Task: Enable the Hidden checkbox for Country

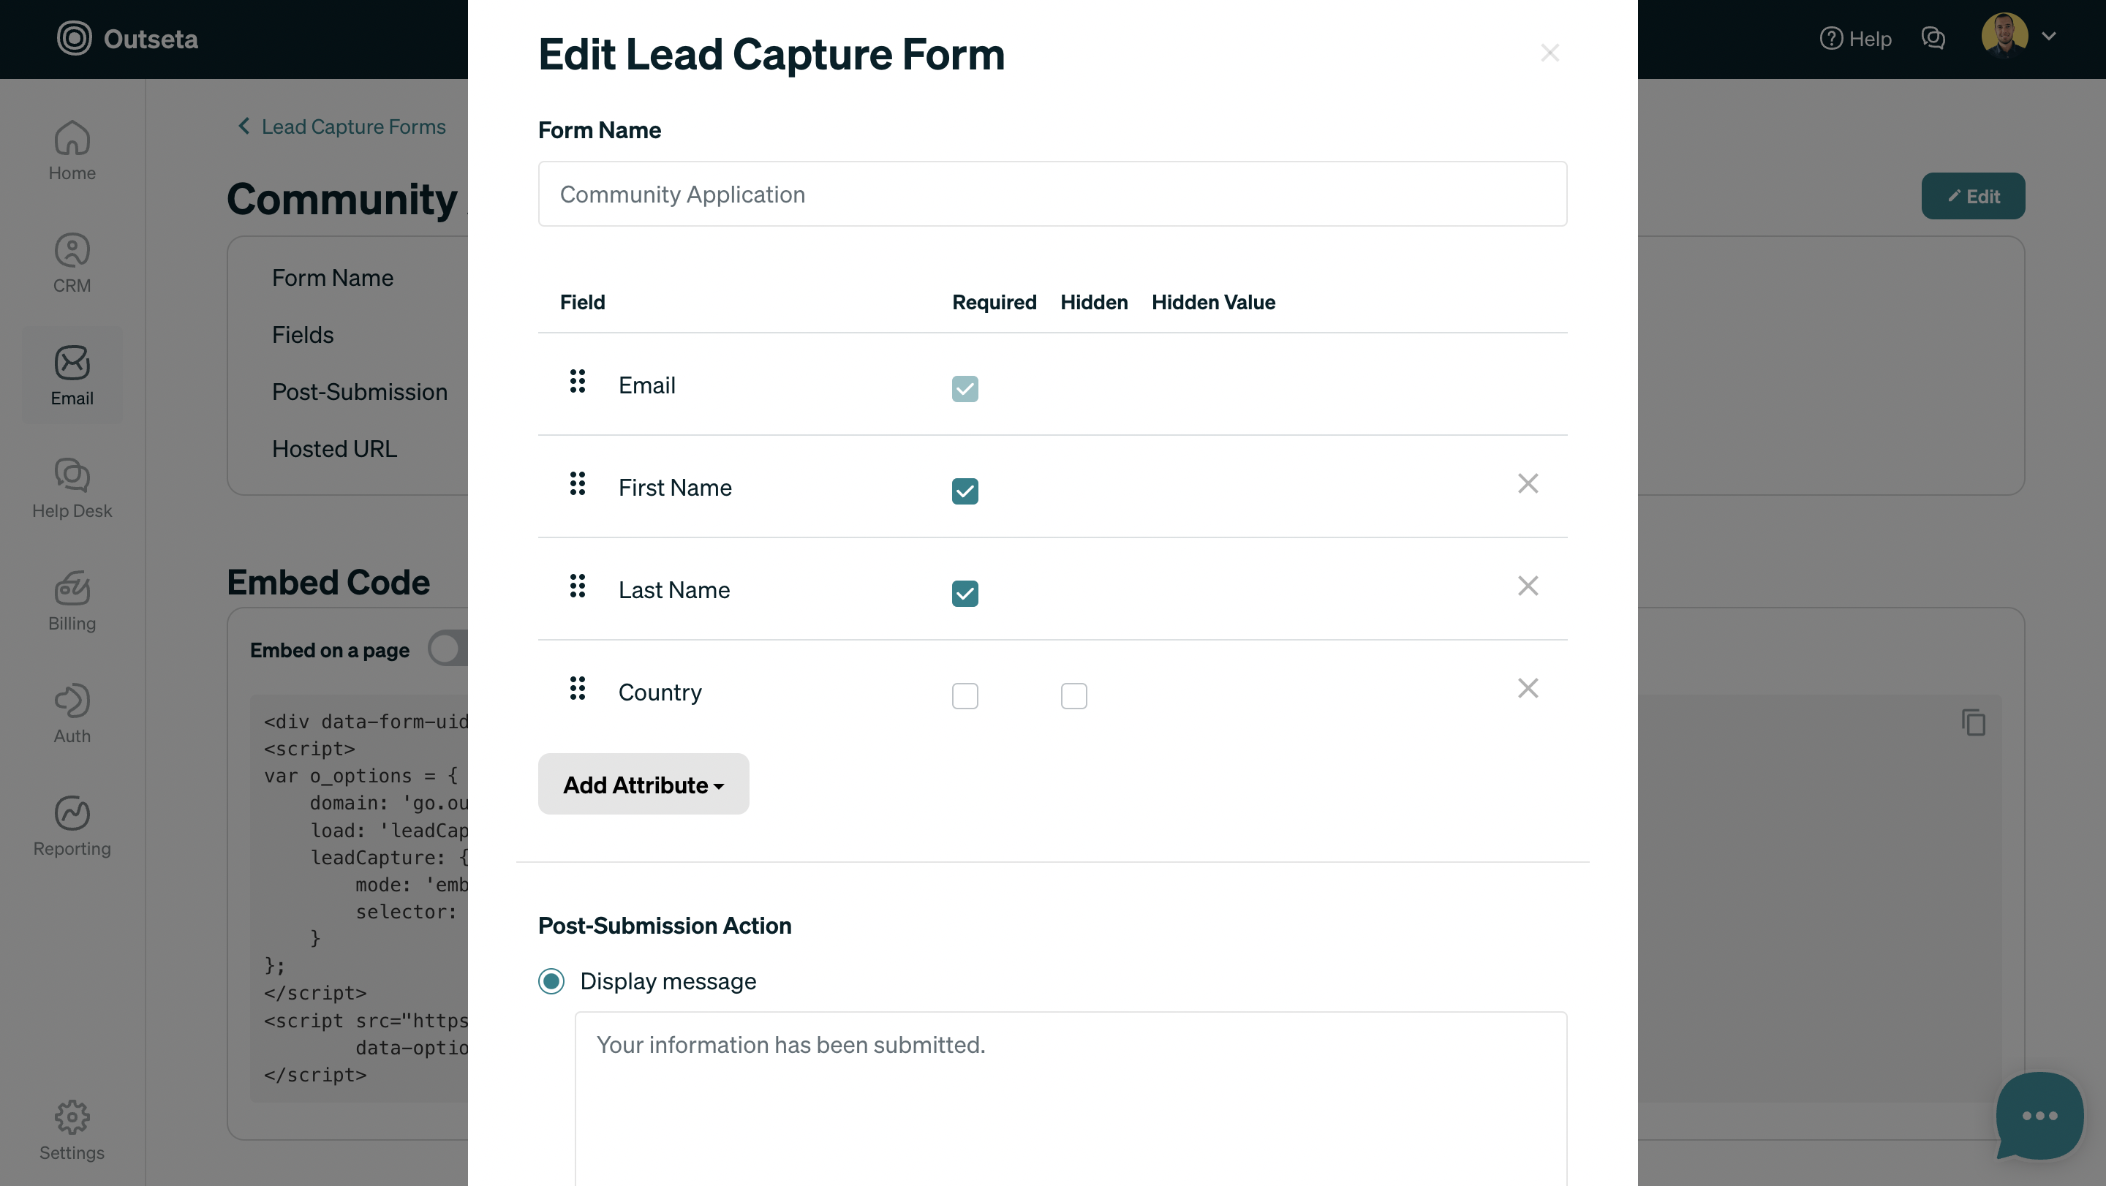Action: coord(1073,695)
